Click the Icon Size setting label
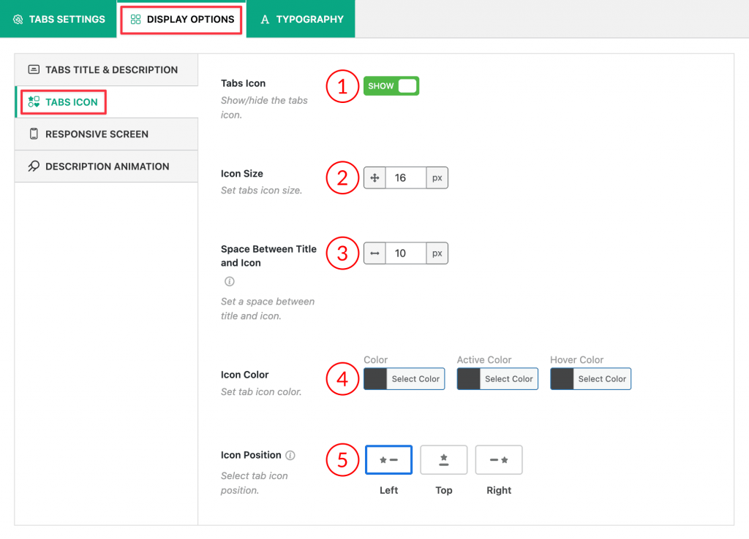 coord(241,174)
